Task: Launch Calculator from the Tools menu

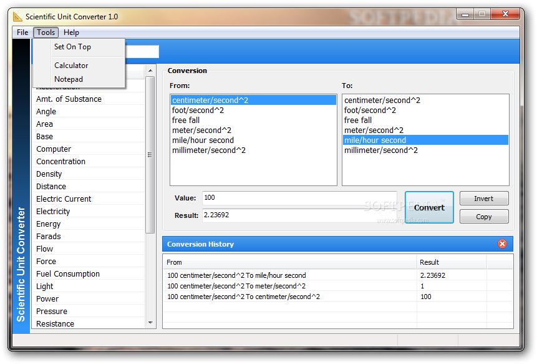Action: [79, 65]
